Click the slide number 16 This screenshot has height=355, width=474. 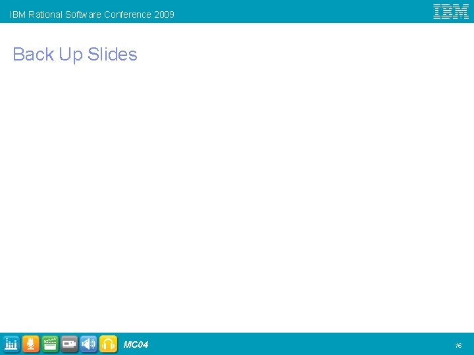pyautogui.click(x=458, y=345)
